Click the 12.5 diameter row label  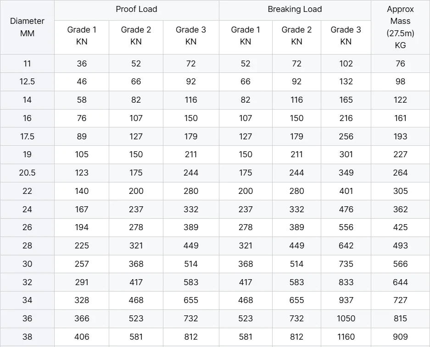[27, 82]
